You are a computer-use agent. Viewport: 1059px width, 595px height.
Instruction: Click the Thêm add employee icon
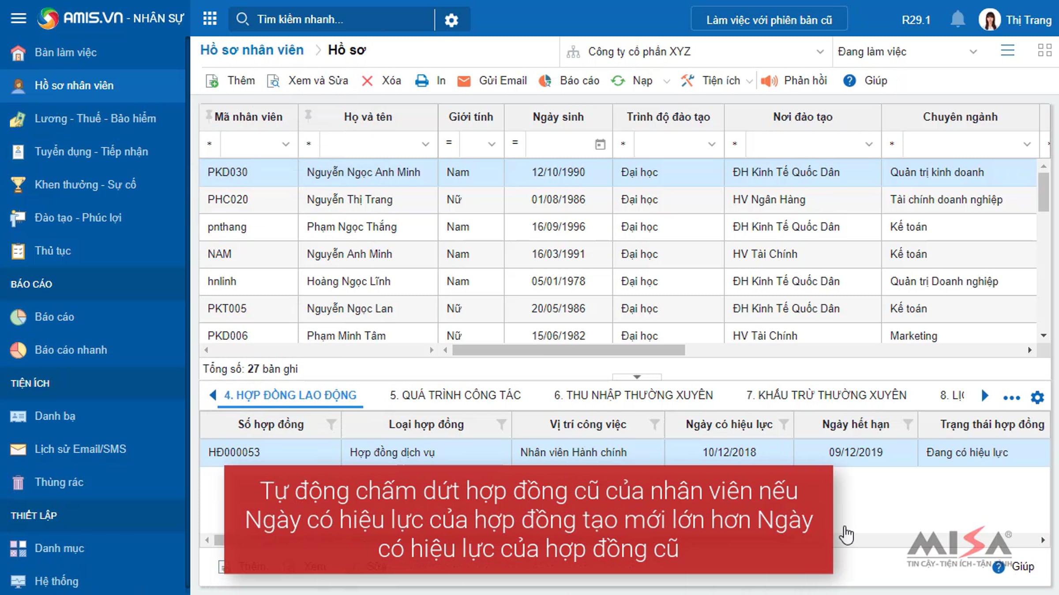tap(212, 81)
